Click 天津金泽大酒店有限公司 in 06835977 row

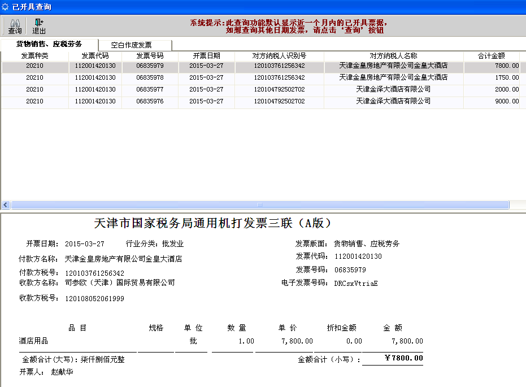tap(393, 89)
